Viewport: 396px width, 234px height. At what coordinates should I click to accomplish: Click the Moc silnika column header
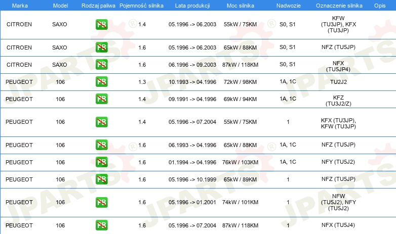click(x=241, y=6)
